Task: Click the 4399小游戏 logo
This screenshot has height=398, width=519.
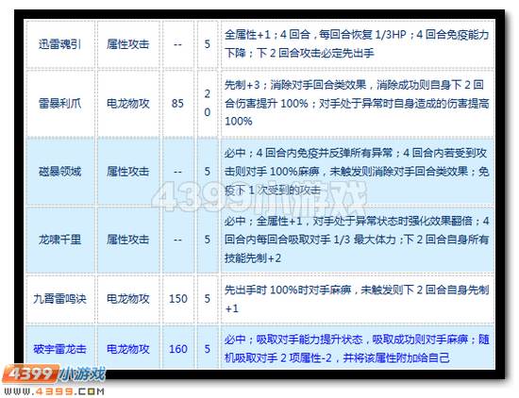Action: [x=54, y=374]
